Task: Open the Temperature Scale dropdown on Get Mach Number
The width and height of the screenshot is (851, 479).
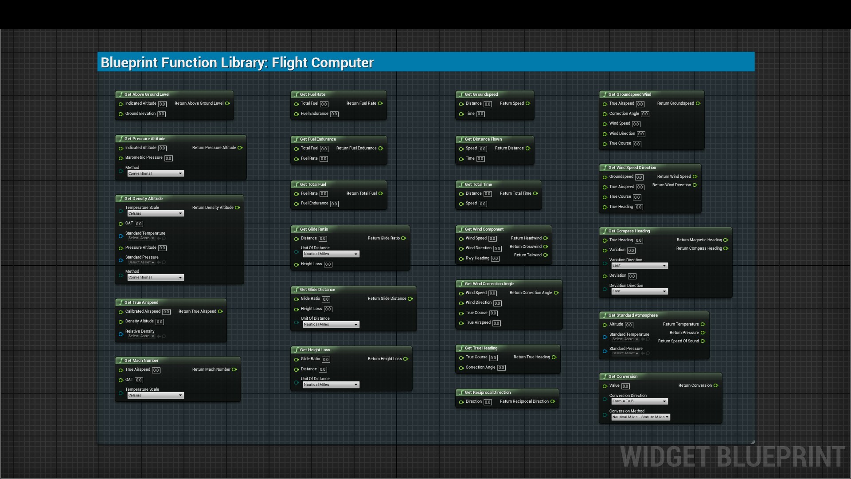Action: [155, 395]
